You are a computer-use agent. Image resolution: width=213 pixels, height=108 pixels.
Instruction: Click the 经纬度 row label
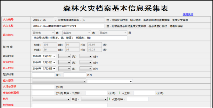click(x=8, y=47)
